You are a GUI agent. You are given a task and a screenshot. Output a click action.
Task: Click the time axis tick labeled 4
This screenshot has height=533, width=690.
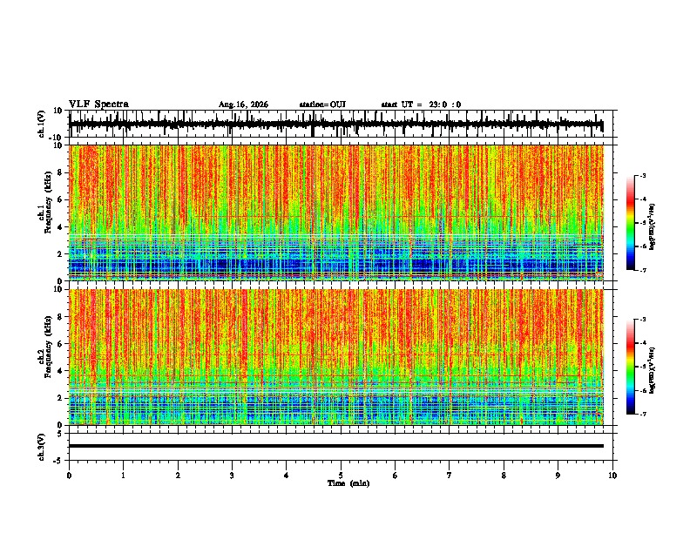pyautogui.click(x=287, y=476)
